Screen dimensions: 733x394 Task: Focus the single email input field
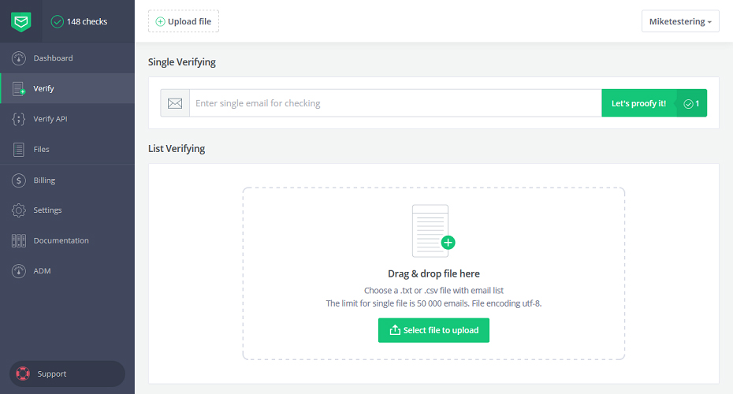point(395,103)
